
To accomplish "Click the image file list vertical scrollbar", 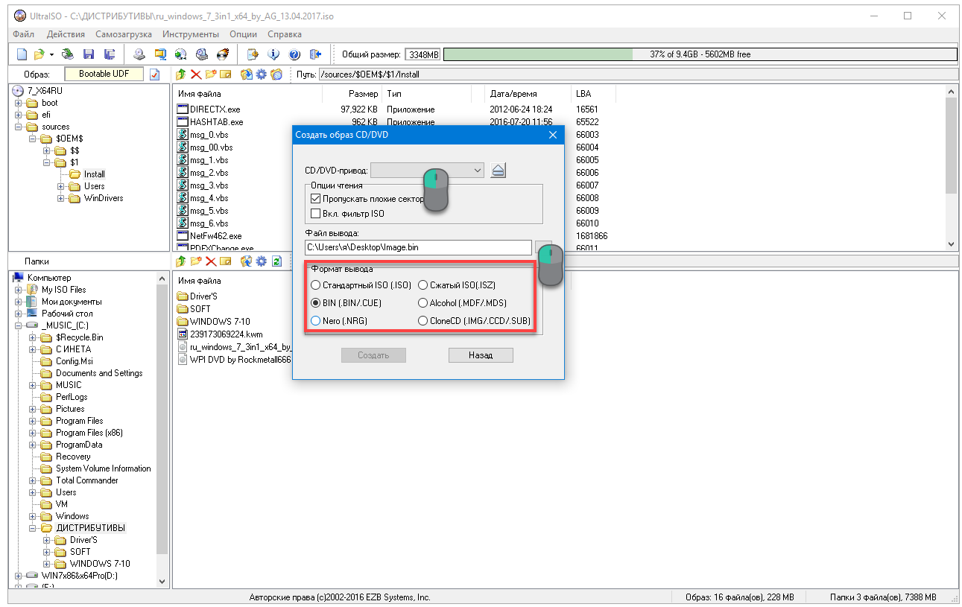I will (950, 168).
